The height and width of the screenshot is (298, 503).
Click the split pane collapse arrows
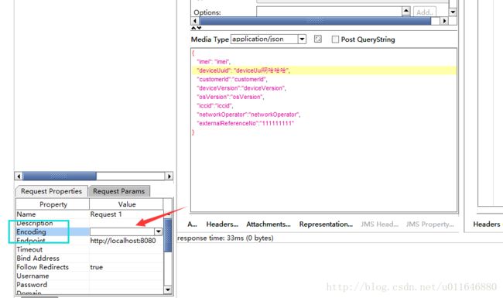(x=197, y=28)
